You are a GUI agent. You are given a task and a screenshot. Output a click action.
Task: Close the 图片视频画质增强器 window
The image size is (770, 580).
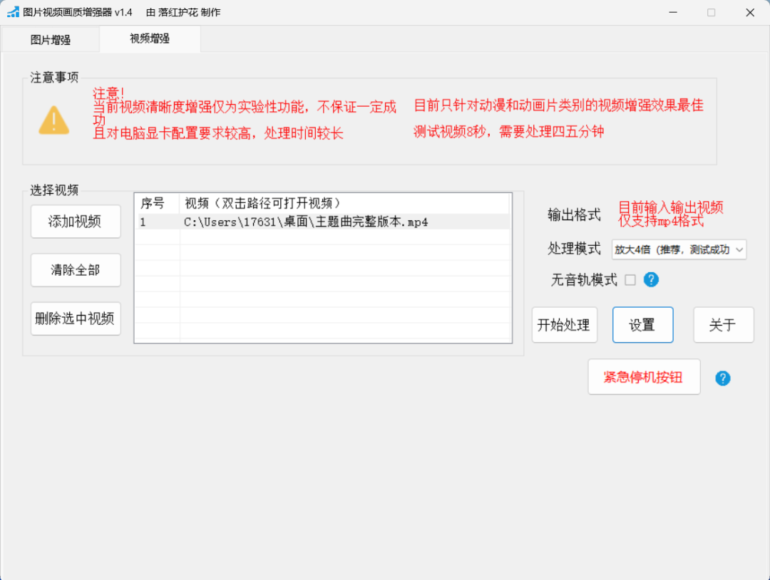[x=750, y=12]
